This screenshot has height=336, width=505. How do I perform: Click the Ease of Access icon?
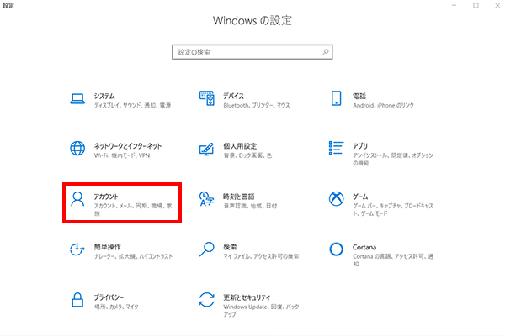coord(77,249)
